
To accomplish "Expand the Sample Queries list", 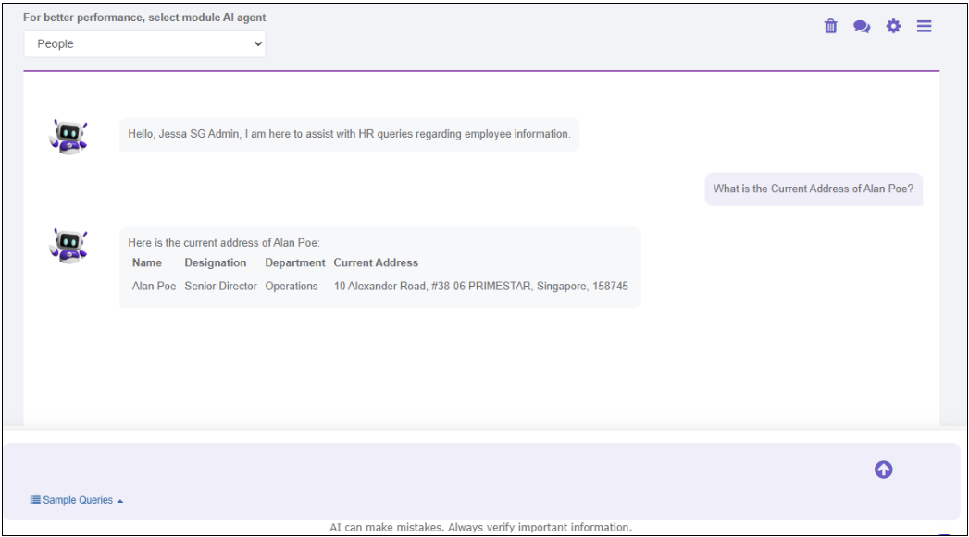I will 77,500.
